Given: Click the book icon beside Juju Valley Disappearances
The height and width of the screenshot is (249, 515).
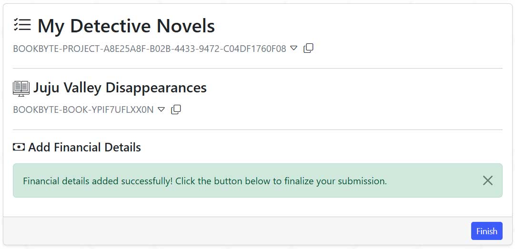Looking at the screenshot, I should [x=21, y=88].
